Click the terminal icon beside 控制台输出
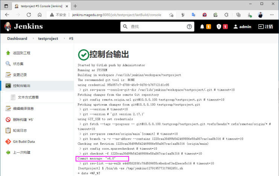Screen dimensions: 279x176 tap(8, 86)
